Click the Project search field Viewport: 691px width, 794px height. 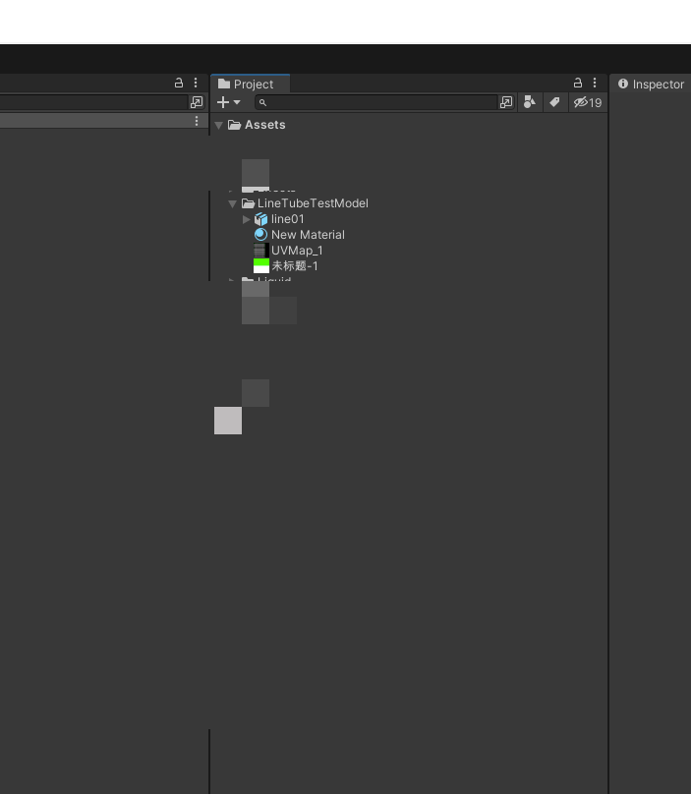pyautogui.click(x=376, y=102)
